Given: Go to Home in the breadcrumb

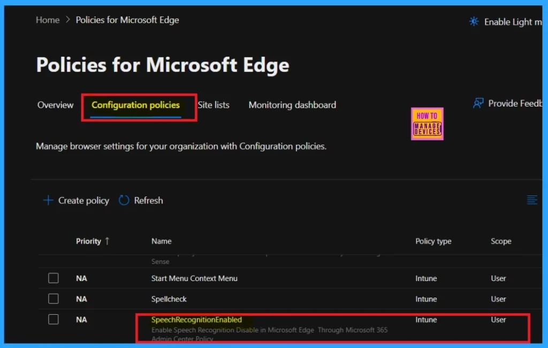Looking at the screenshot, I should pyautogui.click(x=48, y=20).
